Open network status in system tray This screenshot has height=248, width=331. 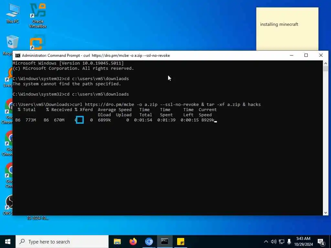pos(282,242)
